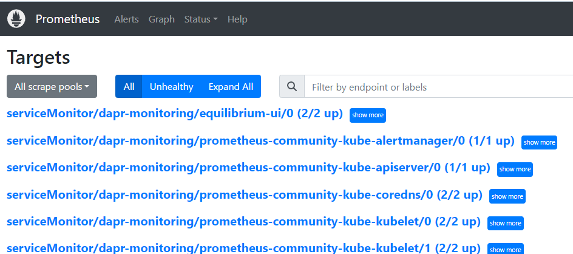Show only Unhealthy targets
The height and width of the screenshot is (254, 573).
pyautogui.click(x=171, y=86)
